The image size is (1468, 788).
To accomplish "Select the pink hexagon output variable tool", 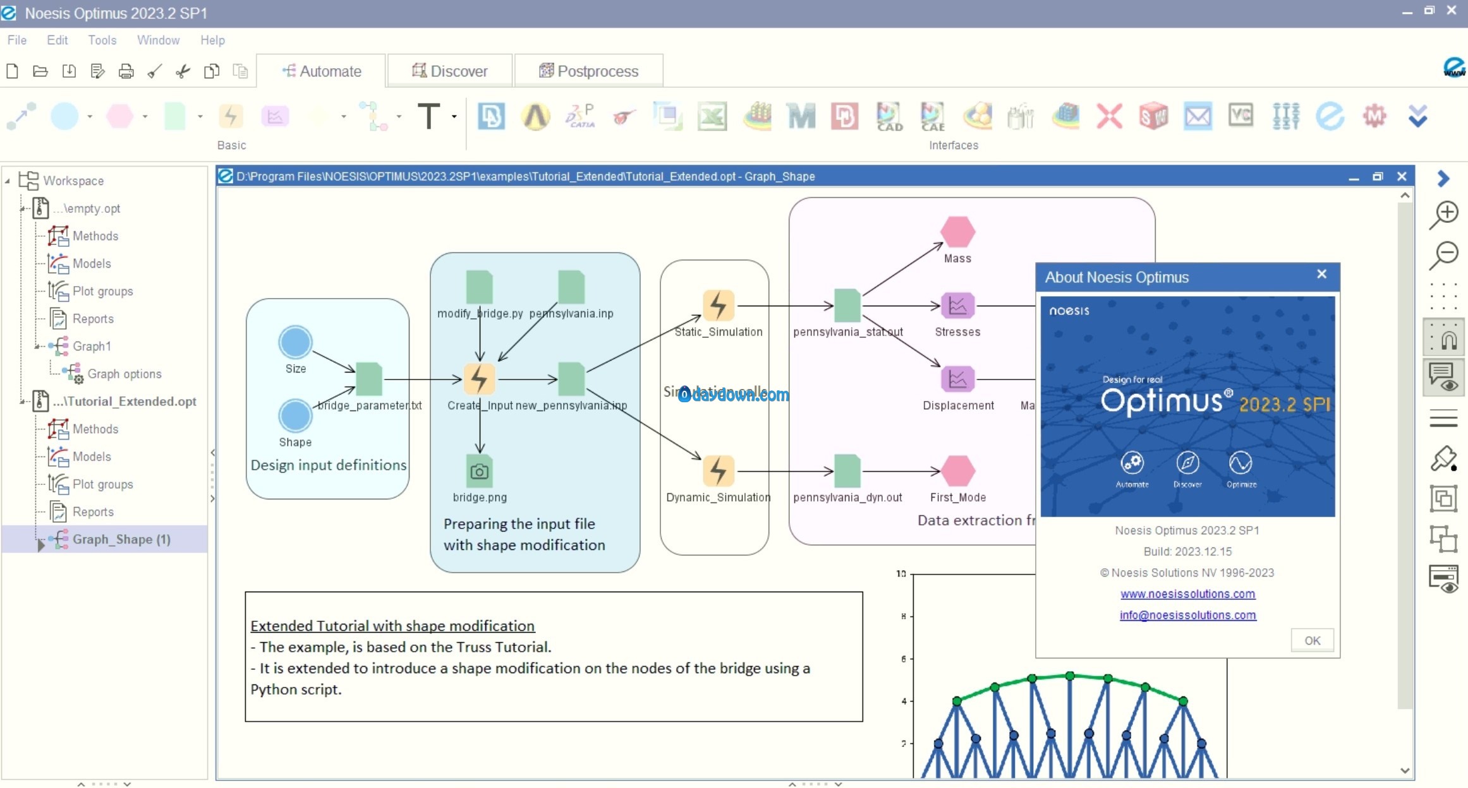I will 119,116.
